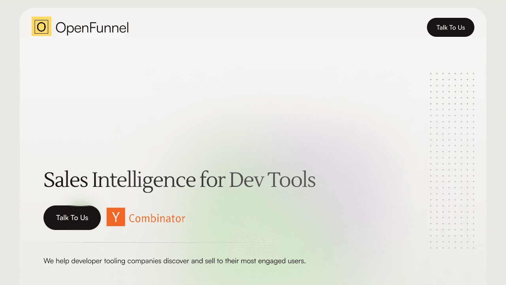
Task: Click the yellow OpenFunnel logo icon
Action: click(42, 27)
